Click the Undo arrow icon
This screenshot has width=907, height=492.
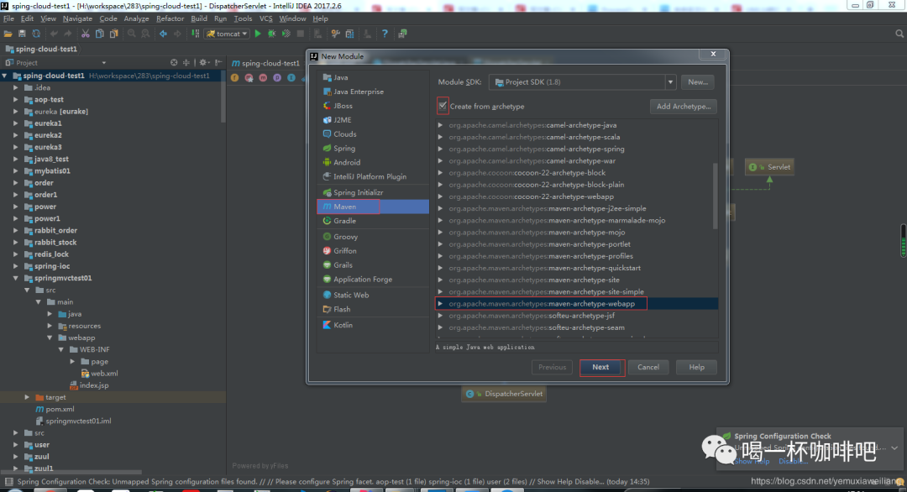(x=54, y=34)
